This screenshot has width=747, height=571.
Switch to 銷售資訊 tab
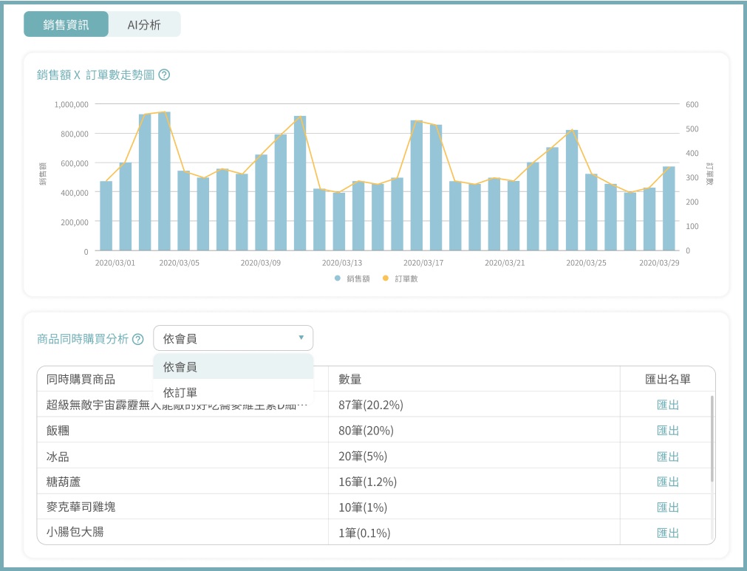66,24
